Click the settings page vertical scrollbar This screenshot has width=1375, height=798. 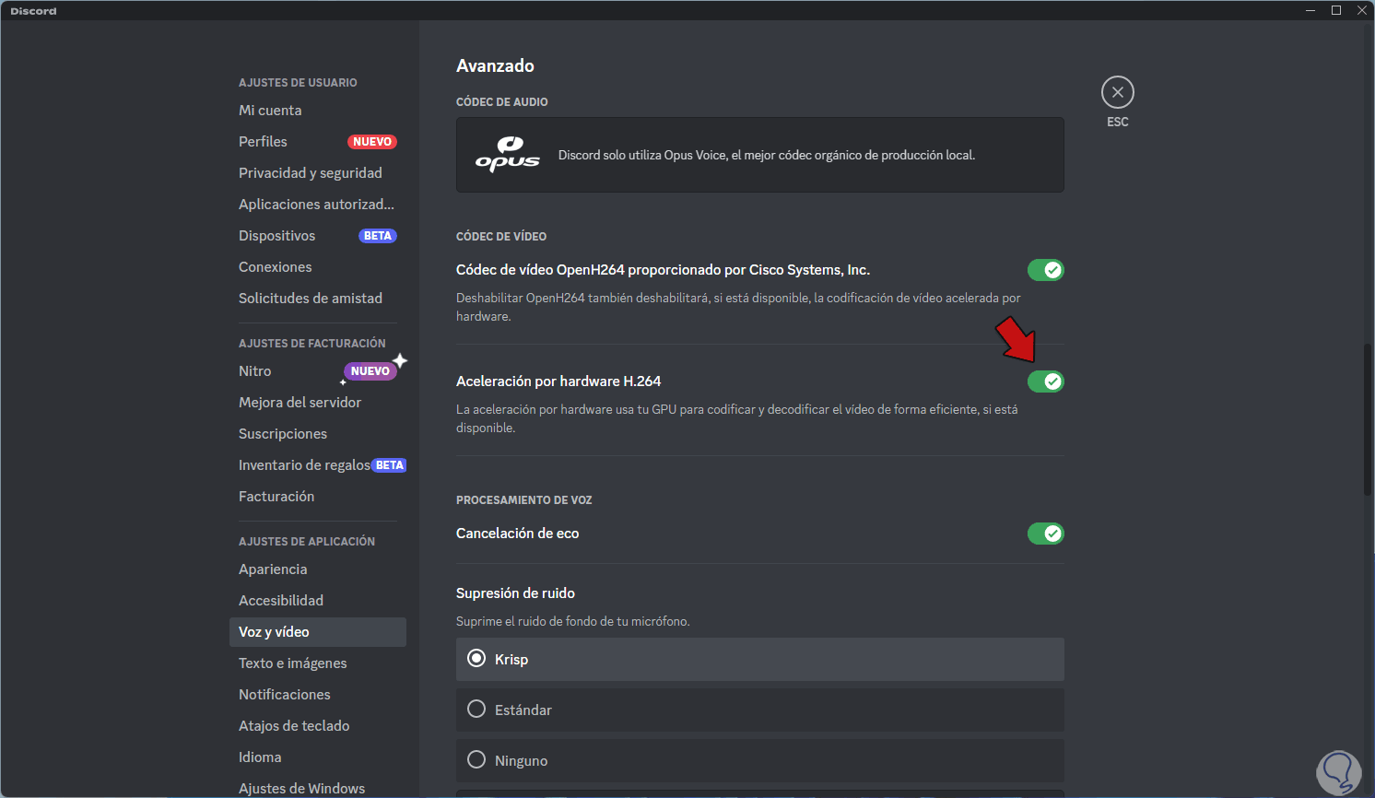(x=1368, y=419)
